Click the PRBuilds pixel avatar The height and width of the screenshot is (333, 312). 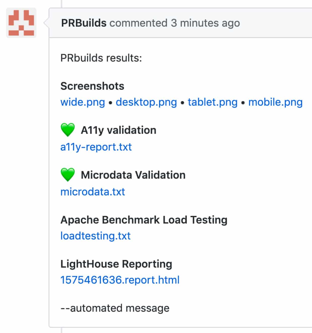pyautogui.click(x=21, y=23)
